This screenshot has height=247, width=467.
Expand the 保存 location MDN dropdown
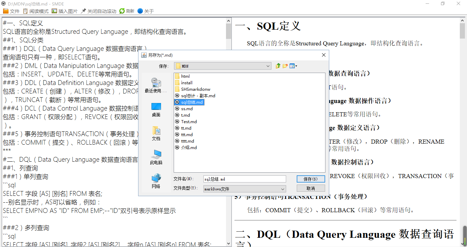[x=223, y=66]
